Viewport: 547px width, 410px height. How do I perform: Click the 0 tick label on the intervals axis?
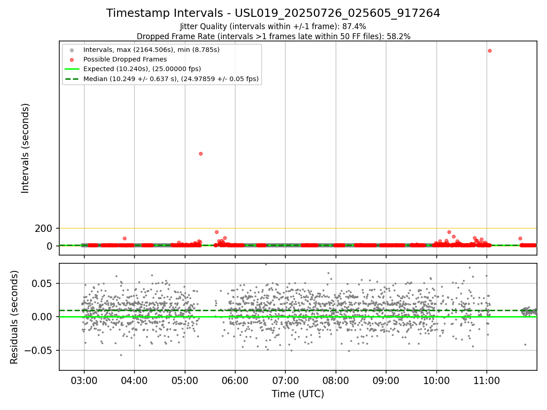point(50,246)
